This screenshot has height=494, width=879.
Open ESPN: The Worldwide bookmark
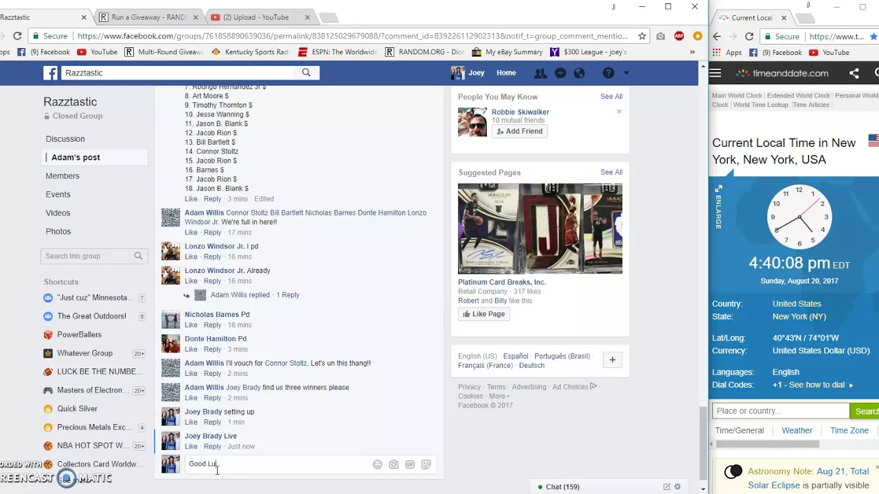tap(337, 52)
